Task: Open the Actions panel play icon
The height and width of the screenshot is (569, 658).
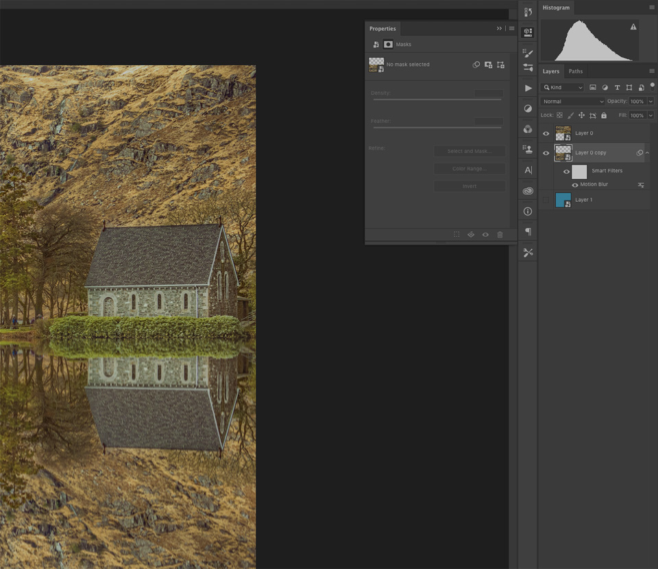Action: click(x=528, y=88)
